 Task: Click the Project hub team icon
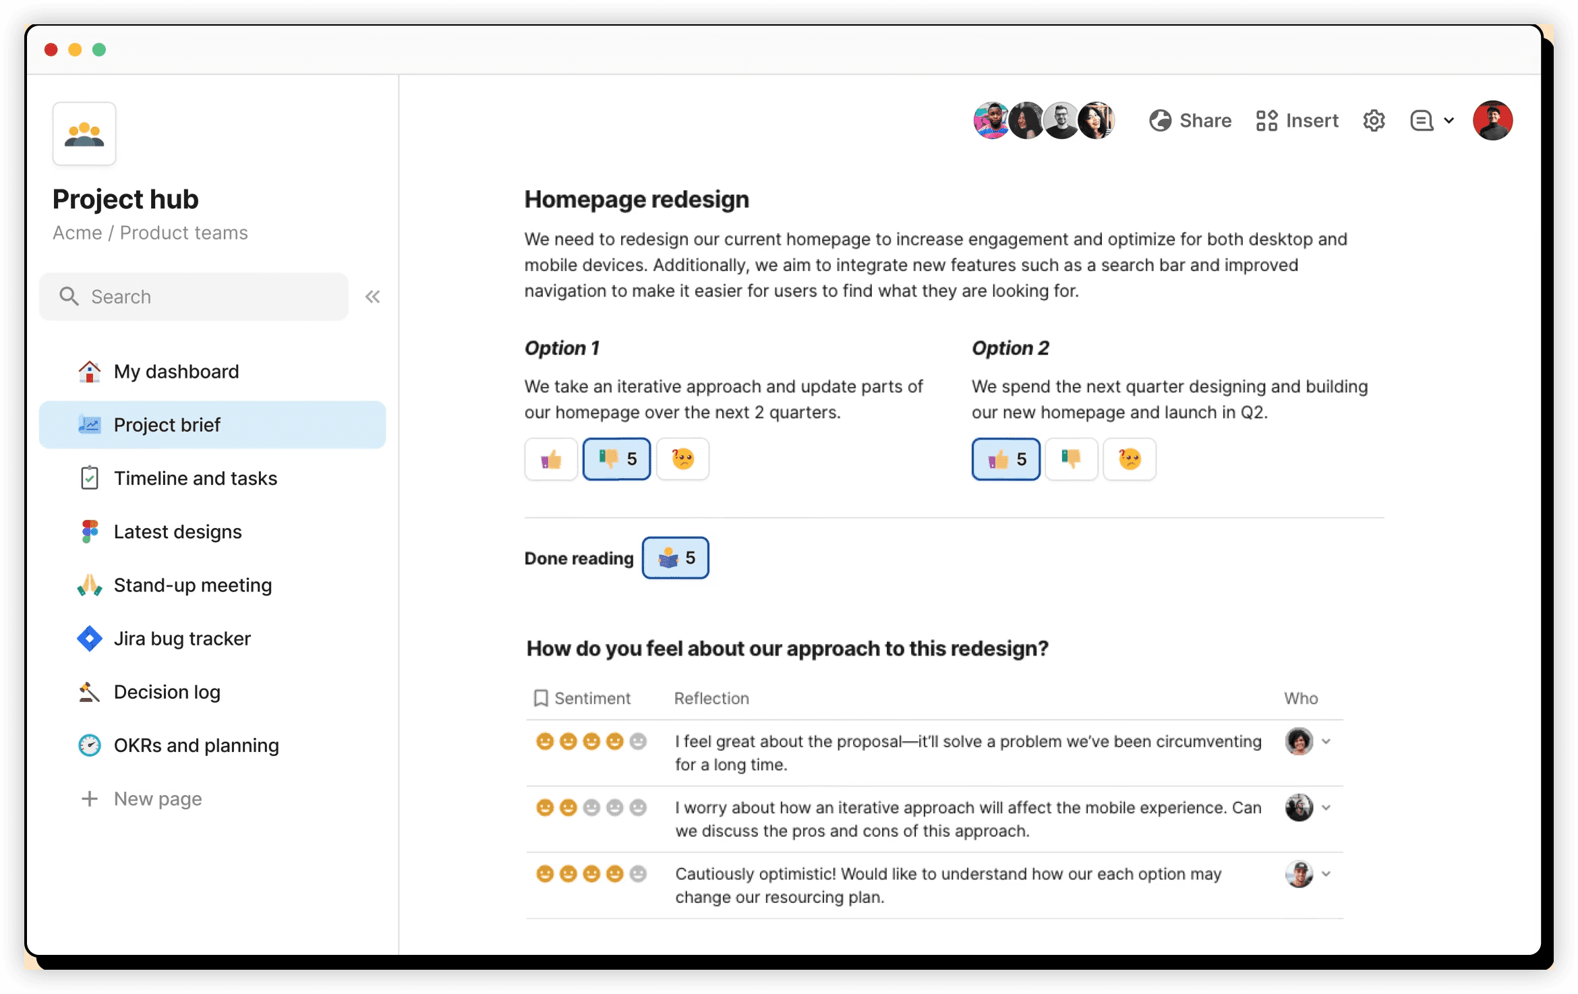[x=84, y=134]
